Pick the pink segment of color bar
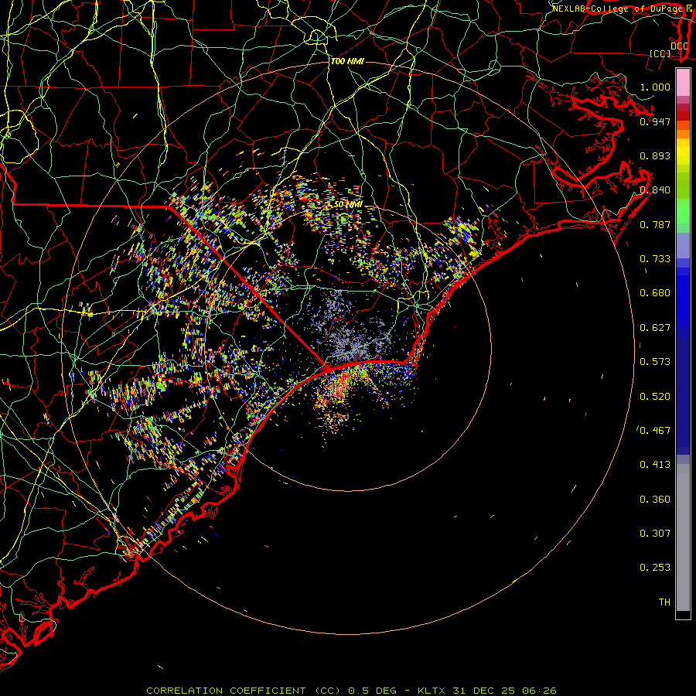 pyautogui.click(x=683, y=83)
